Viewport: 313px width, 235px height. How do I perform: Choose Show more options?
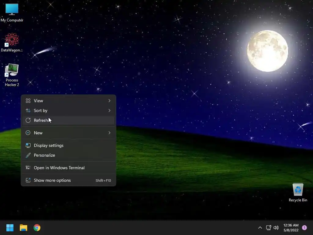pyautogui.click(x=68, y=181)
